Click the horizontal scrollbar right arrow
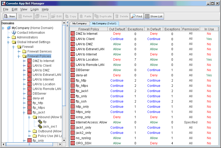Viewport: 221px width, 148px height. pyautogui.click(x=60, y=144)
